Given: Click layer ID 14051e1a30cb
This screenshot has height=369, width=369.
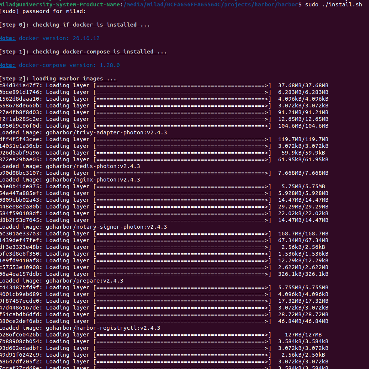Looking at the screenshot, I should [20, 146].
